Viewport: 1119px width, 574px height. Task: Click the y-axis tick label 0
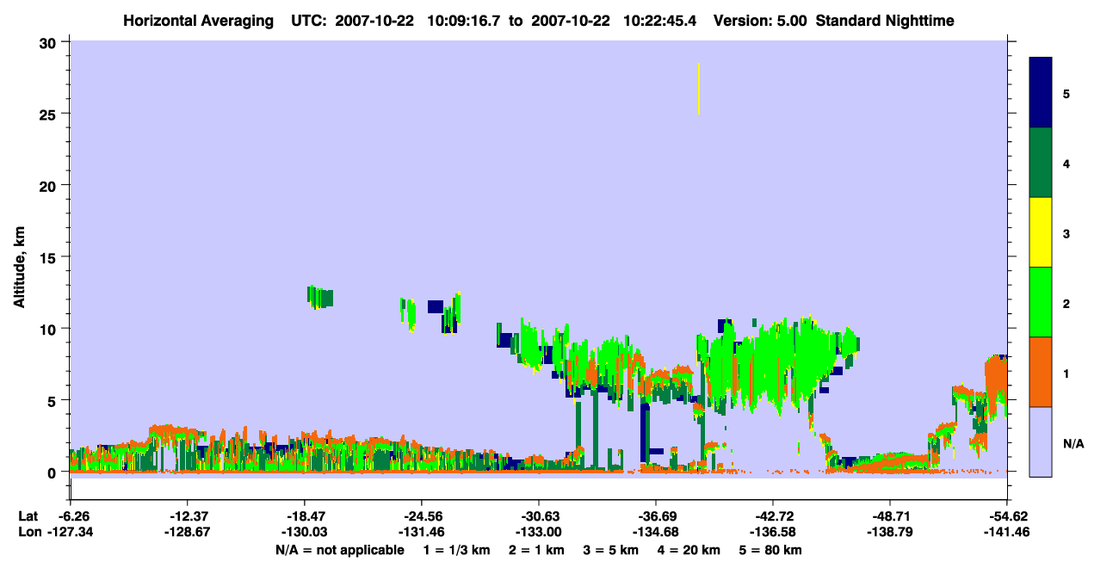53,472
